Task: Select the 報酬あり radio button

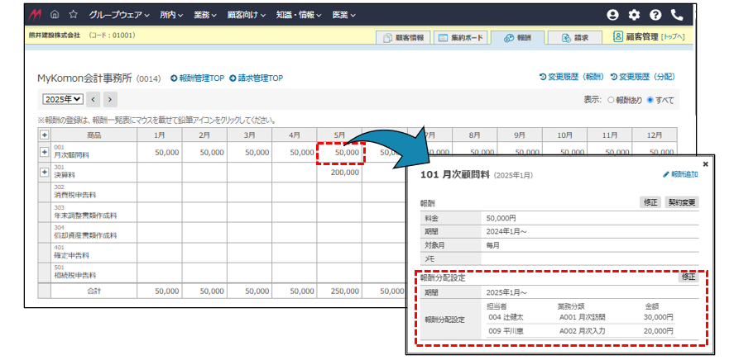Action: [x=612, y=100]
